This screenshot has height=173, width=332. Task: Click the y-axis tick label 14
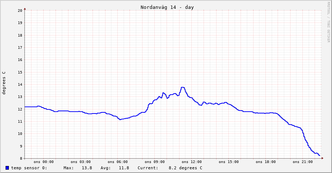(20, 84)
